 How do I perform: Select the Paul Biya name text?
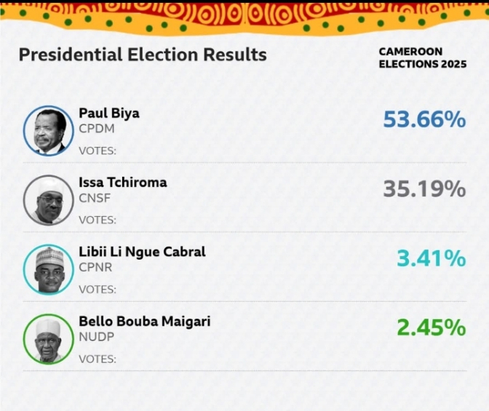point(109,113)
